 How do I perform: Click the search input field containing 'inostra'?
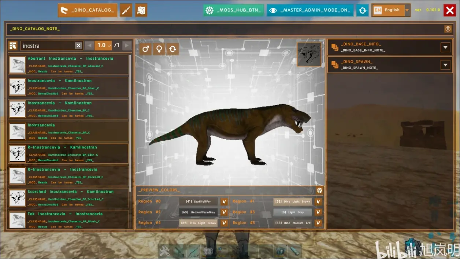[48, 45]
